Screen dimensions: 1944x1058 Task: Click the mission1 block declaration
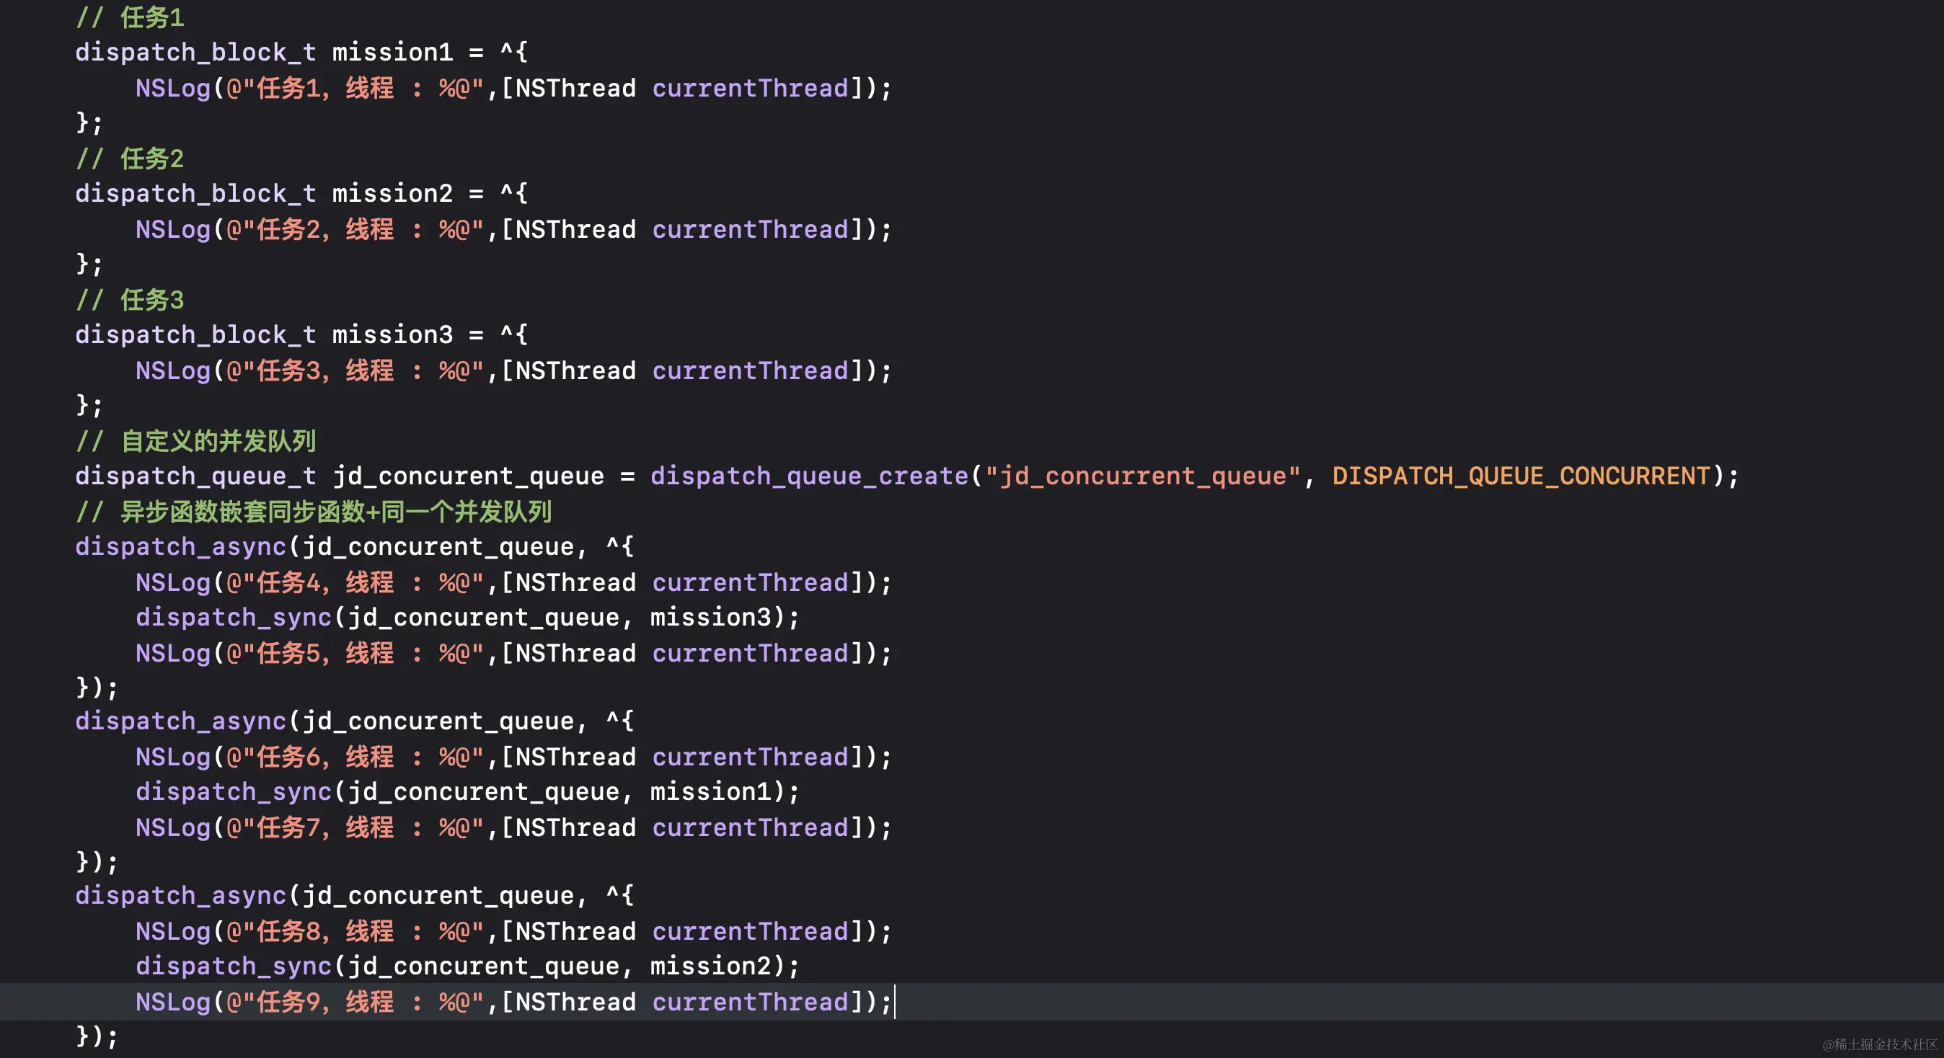[x=301, y=52]
